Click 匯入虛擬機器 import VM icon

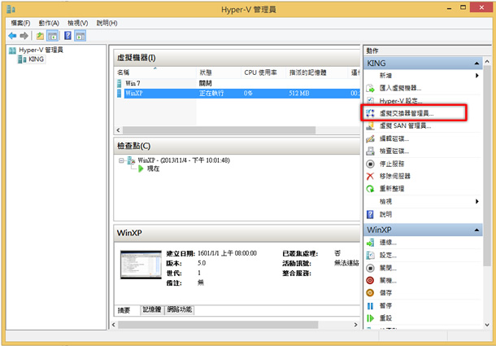370,89
